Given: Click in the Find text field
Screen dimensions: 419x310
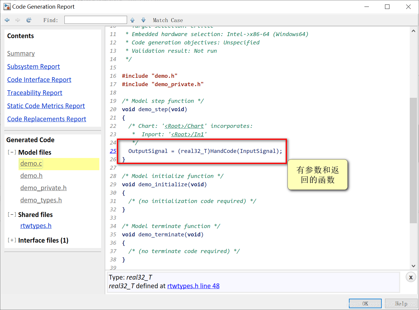Looking at the screenshot, I should tap(96, 20).
